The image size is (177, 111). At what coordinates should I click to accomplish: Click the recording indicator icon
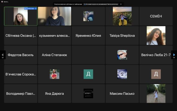(2, 2)
